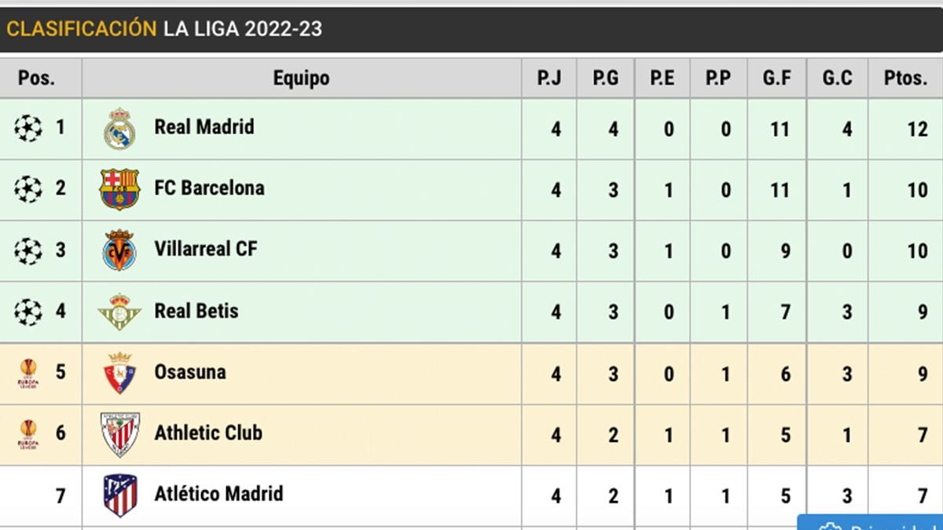Click the Atlético Madrid crest icon
The height and width of the screenshot is (530, 943).
(119, 495)
